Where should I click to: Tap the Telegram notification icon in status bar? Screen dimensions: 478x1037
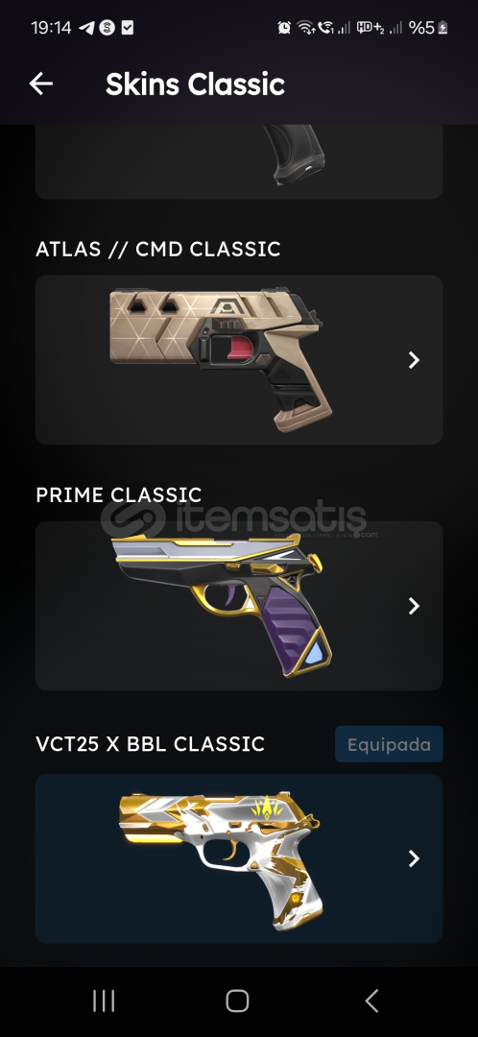(x=86, y=28)
